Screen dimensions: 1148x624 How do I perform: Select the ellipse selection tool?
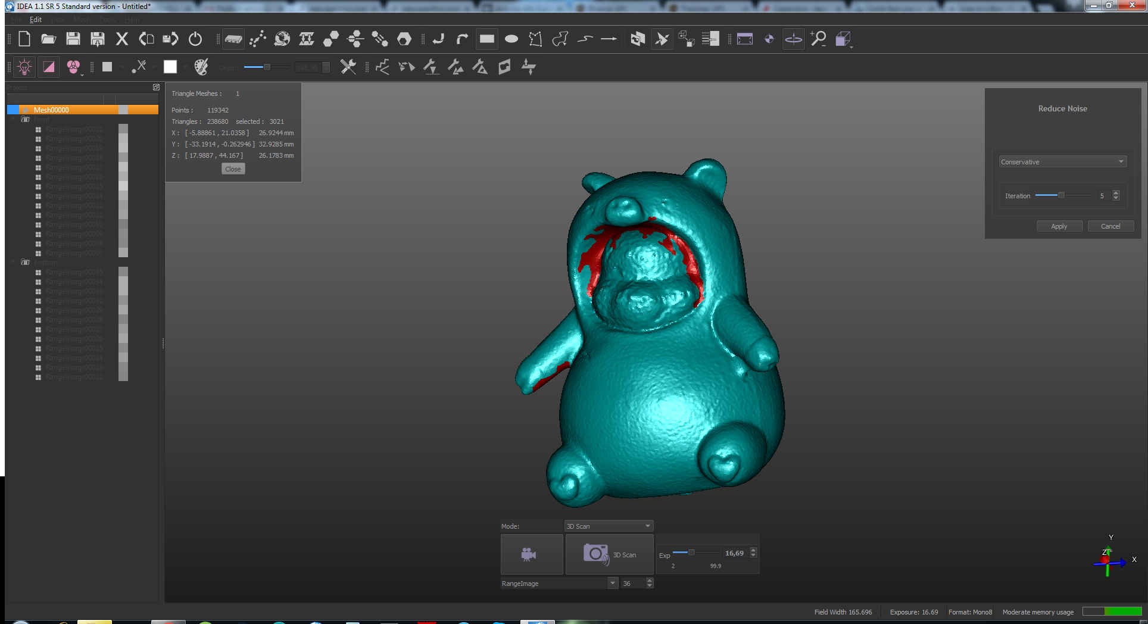tap(511, 39)
